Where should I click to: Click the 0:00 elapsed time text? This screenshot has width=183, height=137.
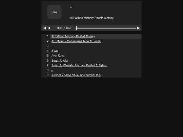click(60, 28)
